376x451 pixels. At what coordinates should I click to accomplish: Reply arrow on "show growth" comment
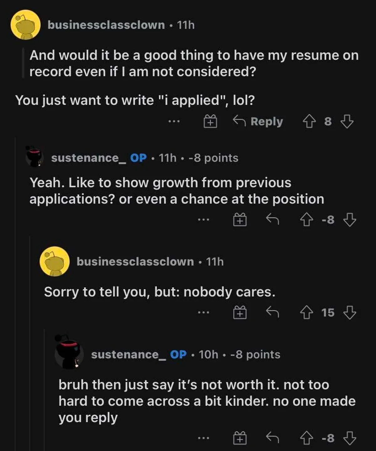click(x=272, y=220)
